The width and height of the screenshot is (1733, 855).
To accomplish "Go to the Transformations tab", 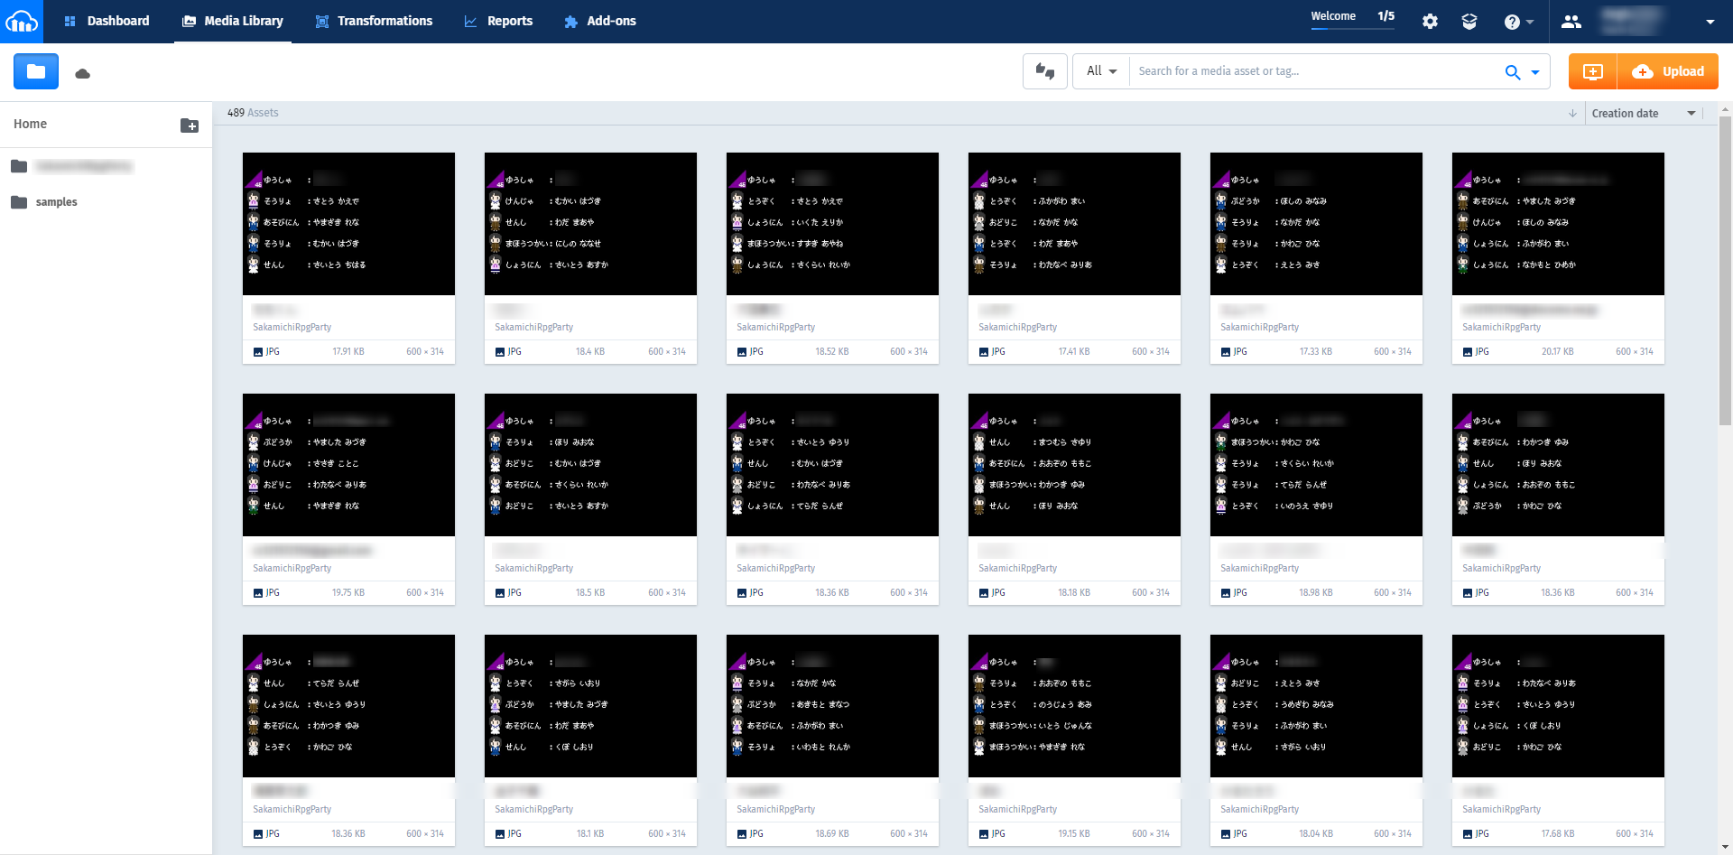I will (374, 21).
